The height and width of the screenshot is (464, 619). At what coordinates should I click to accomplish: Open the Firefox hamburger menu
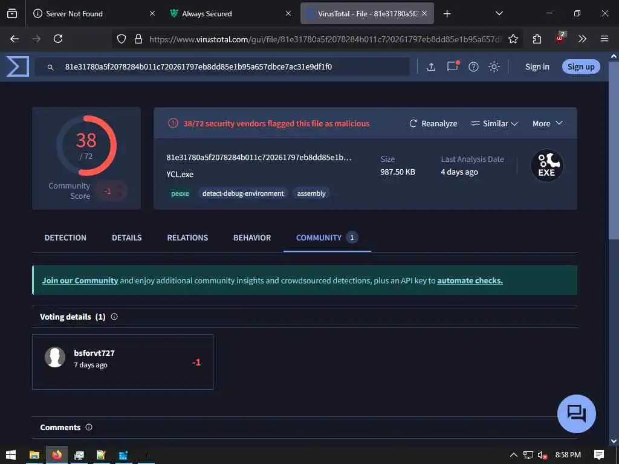[x=604, y=39]
